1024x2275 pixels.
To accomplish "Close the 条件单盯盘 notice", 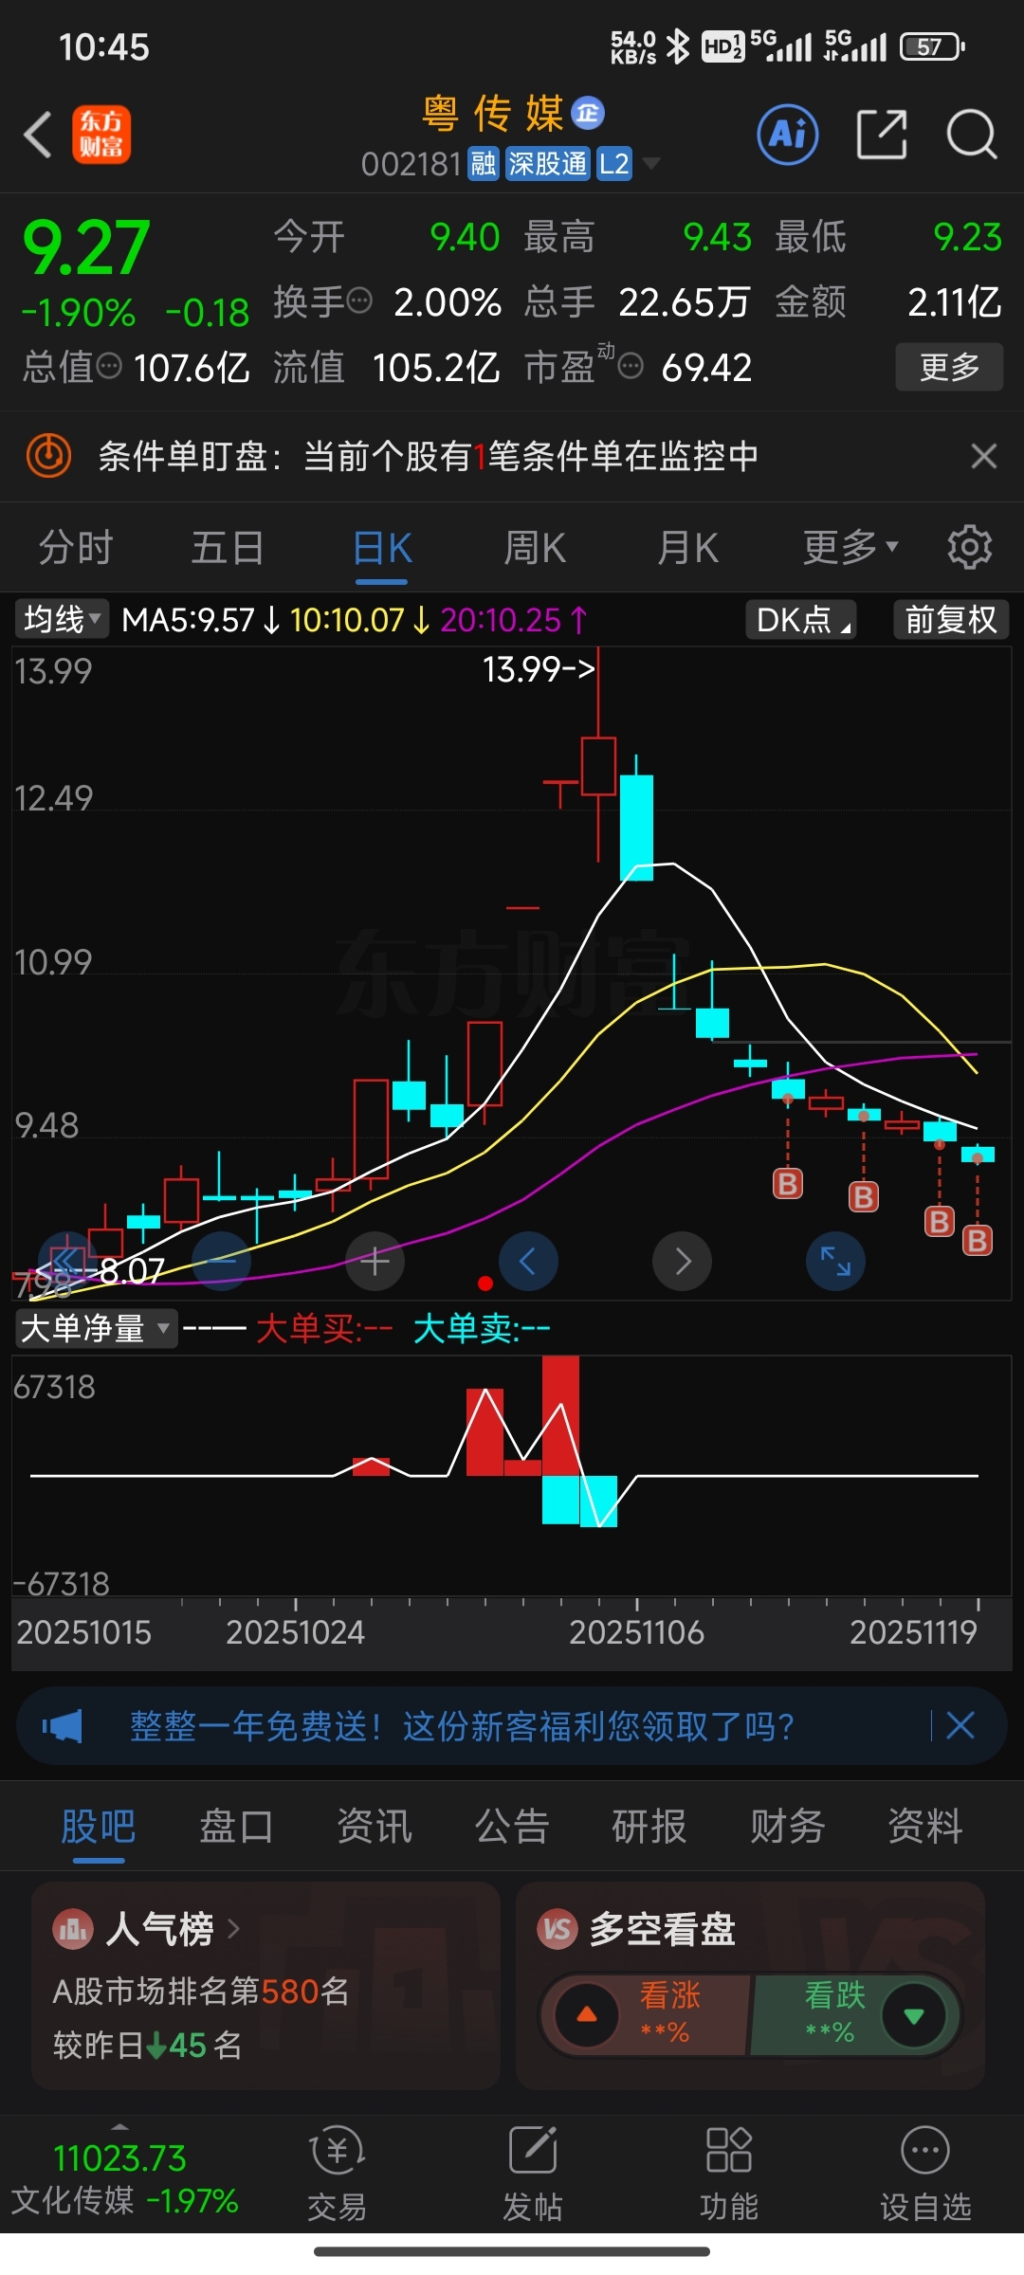I will click(x=983, y=456).
